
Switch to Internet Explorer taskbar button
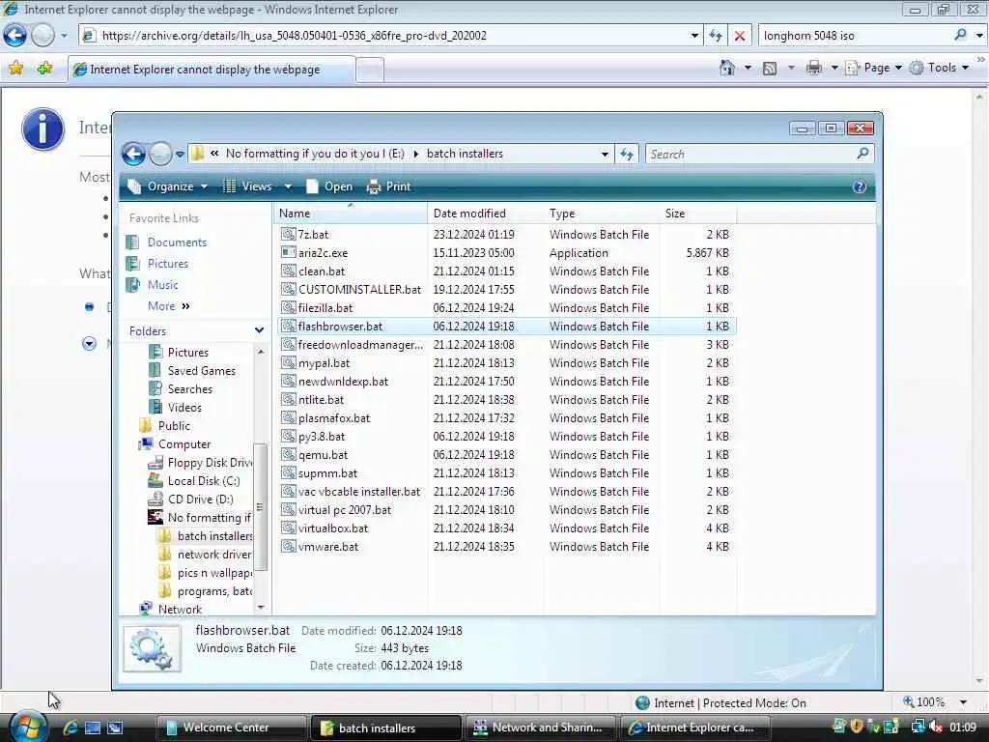click(x=697, y=728)
